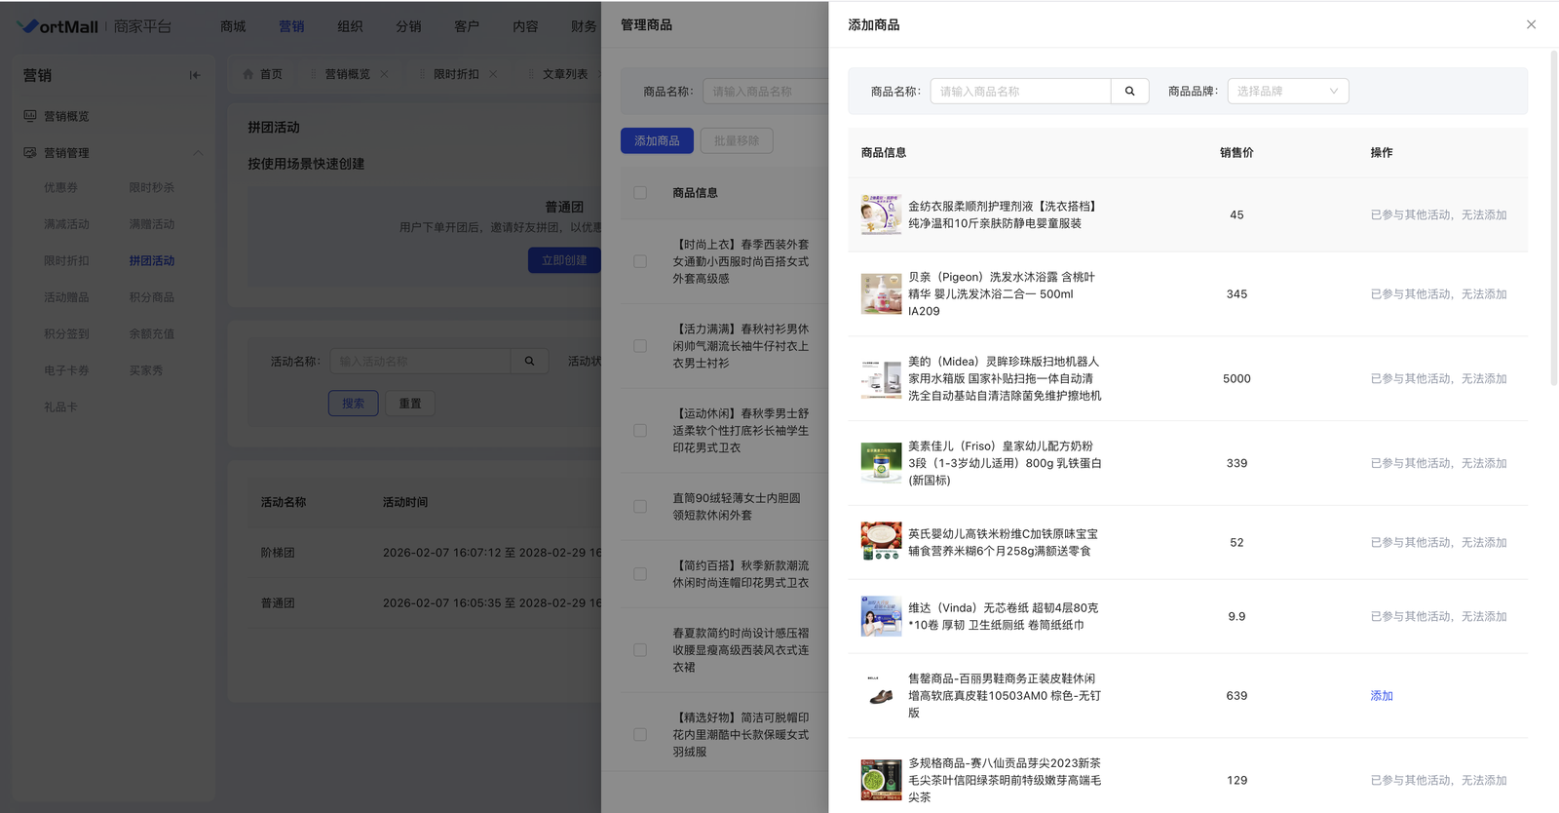This screenshot has width=1559, height=813.
Task: Click 添加 link for 百丽男鞋 product
Action: 1381,696
